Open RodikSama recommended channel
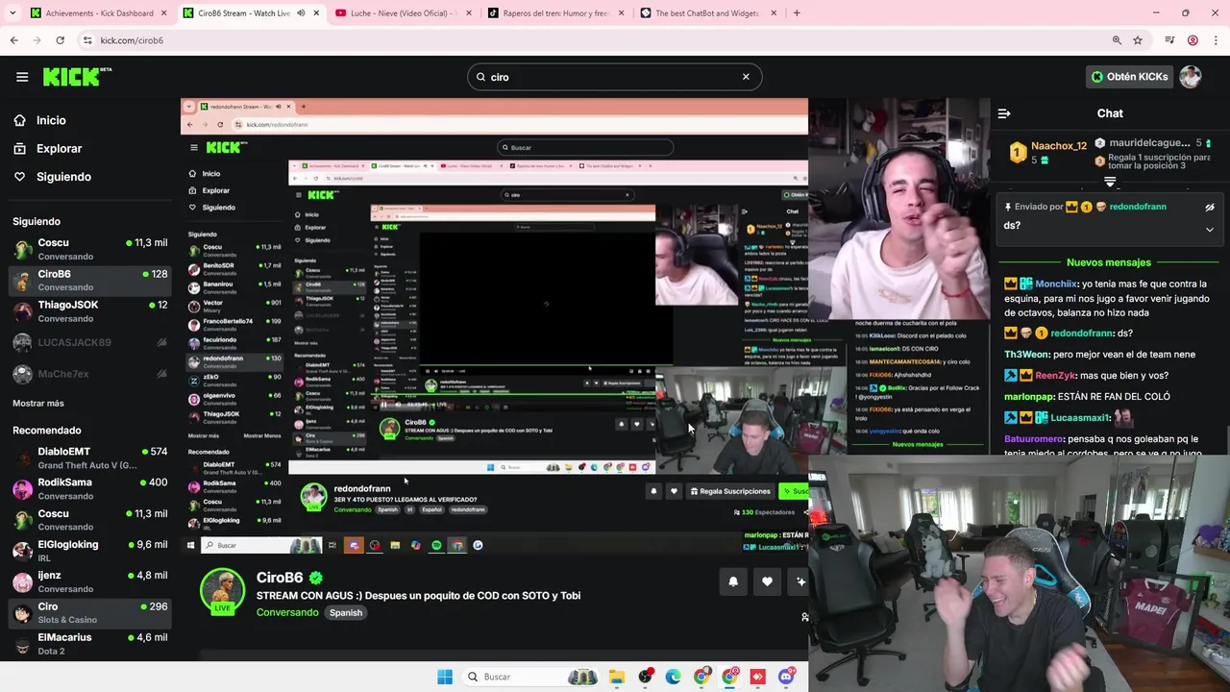This screenshot has height=692, width=1230. (90, 488)
